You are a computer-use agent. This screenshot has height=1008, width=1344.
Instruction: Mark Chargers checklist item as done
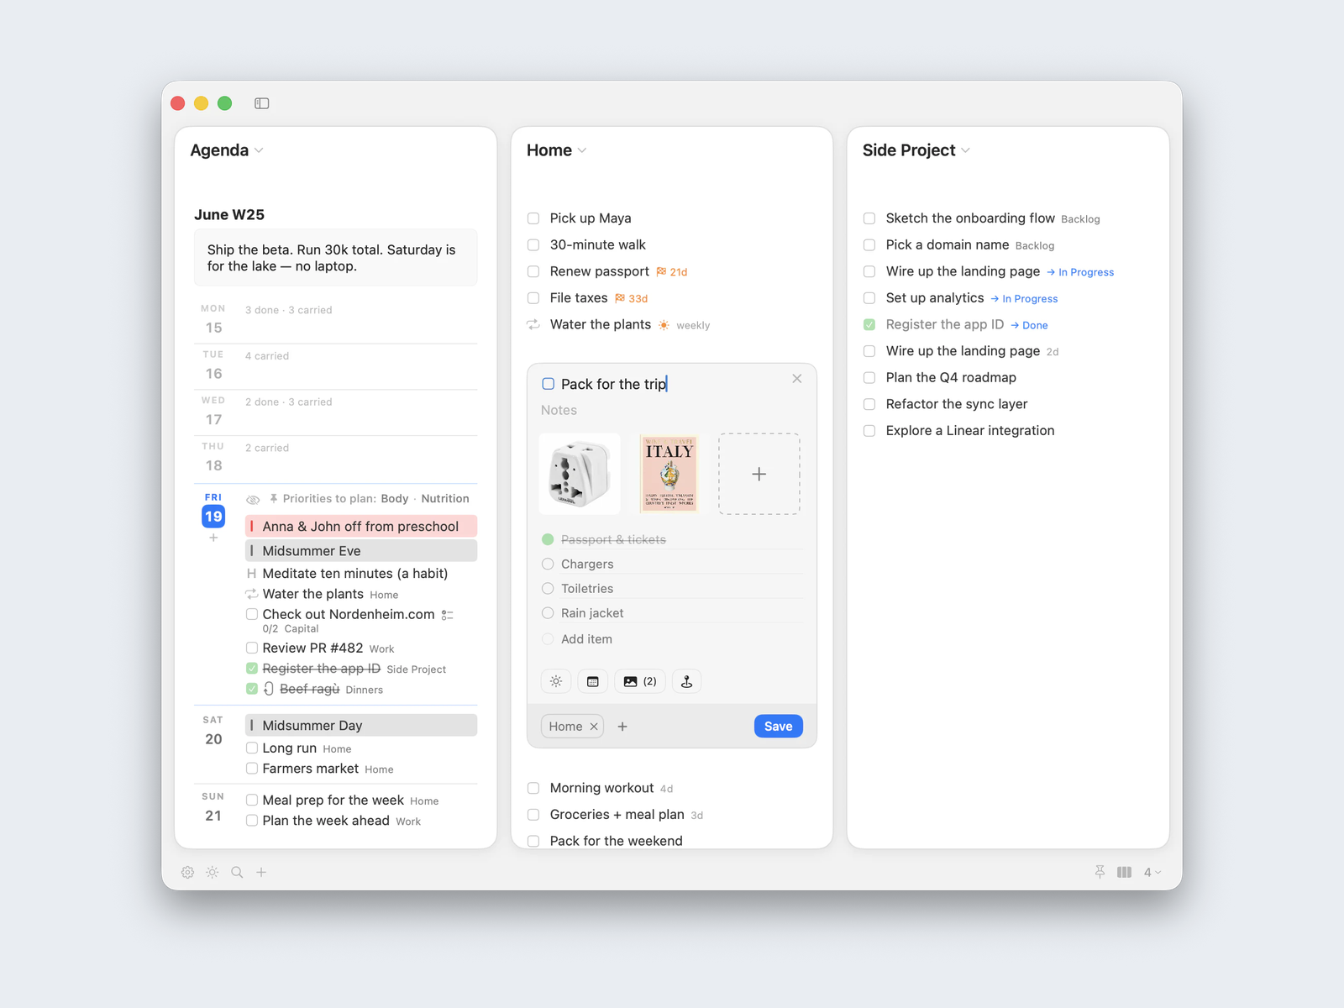click(548, 564)
